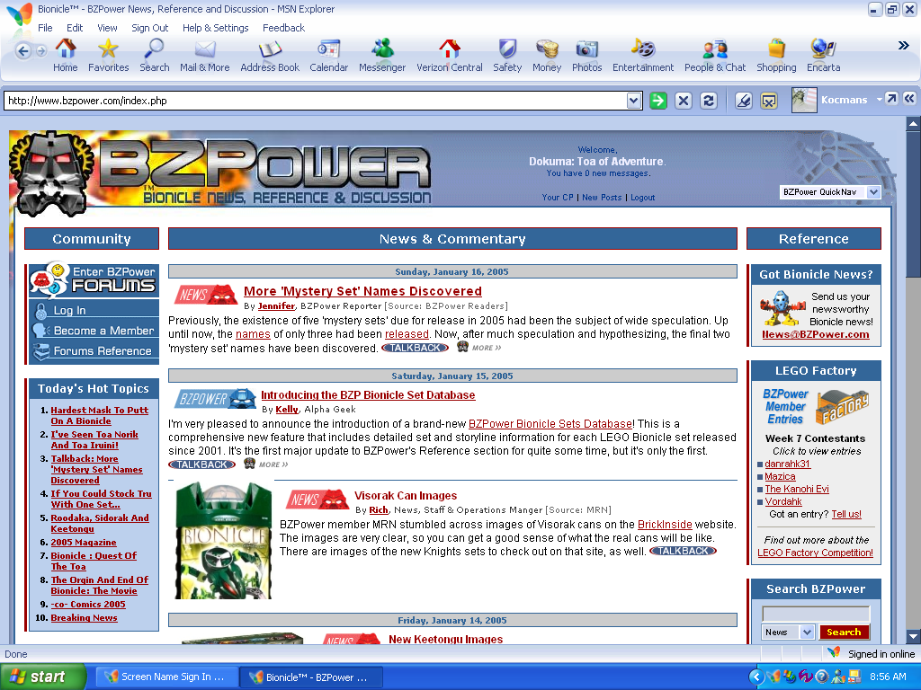921x690 pixels.
Task: Click the URL address field
Action: coord(316,101)
